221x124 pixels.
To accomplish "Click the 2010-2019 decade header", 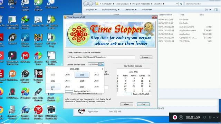I will [75, 69].
